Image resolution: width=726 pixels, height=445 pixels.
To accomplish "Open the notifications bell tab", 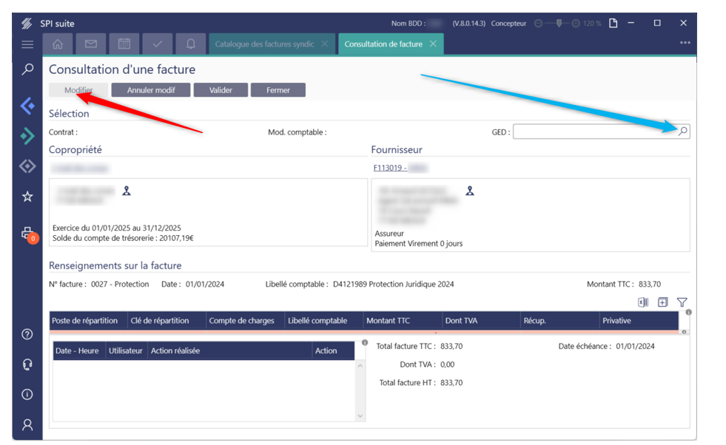I will [191, 44].
